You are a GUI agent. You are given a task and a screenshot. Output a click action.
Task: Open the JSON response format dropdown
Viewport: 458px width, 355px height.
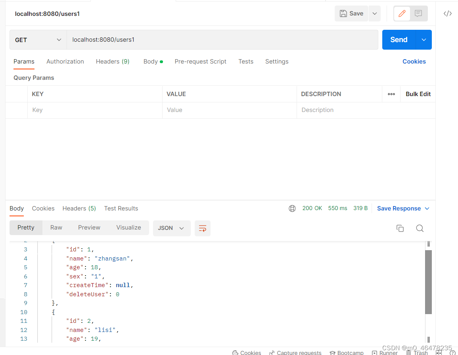pos(172,228)
